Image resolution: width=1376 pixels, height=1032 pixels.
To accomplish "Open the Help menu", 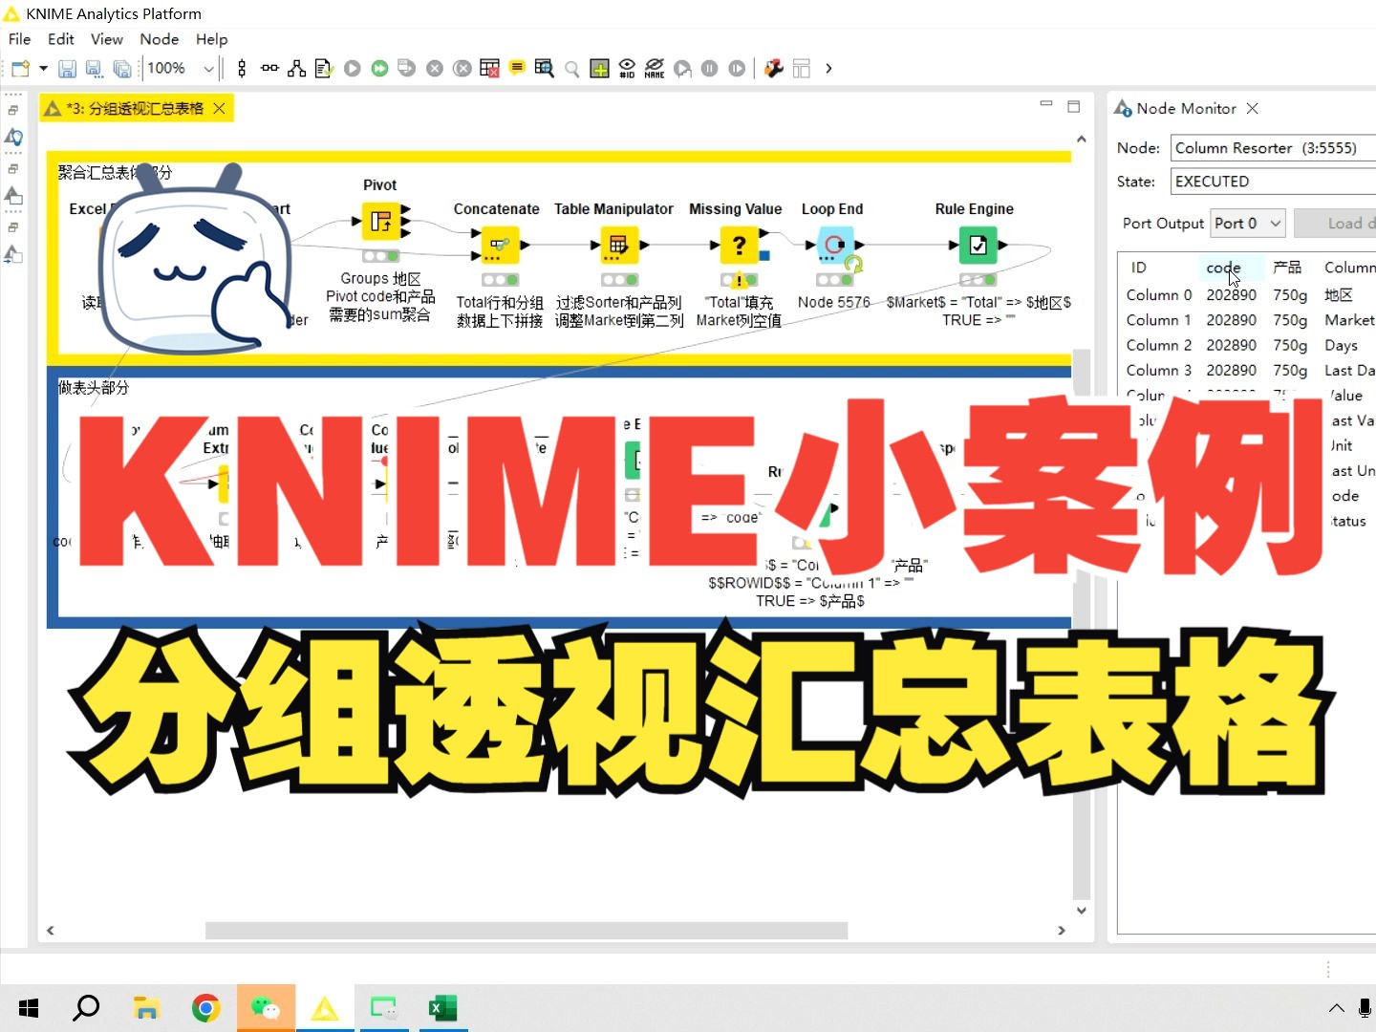I will click(x=212, y=39).
